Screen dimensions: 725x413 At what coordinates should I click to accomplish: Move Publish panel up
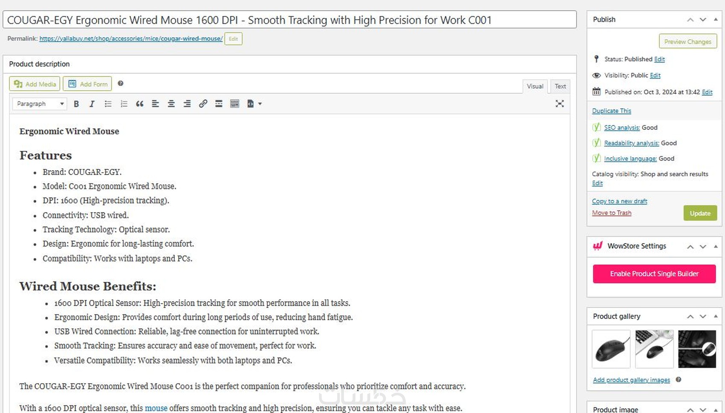click(x=690, y=20)
